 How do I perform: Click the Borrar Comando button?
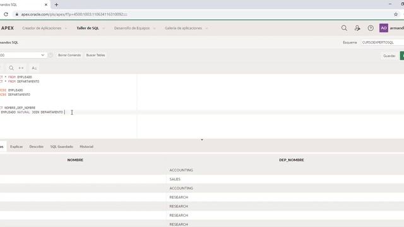(x=69, y=55)
